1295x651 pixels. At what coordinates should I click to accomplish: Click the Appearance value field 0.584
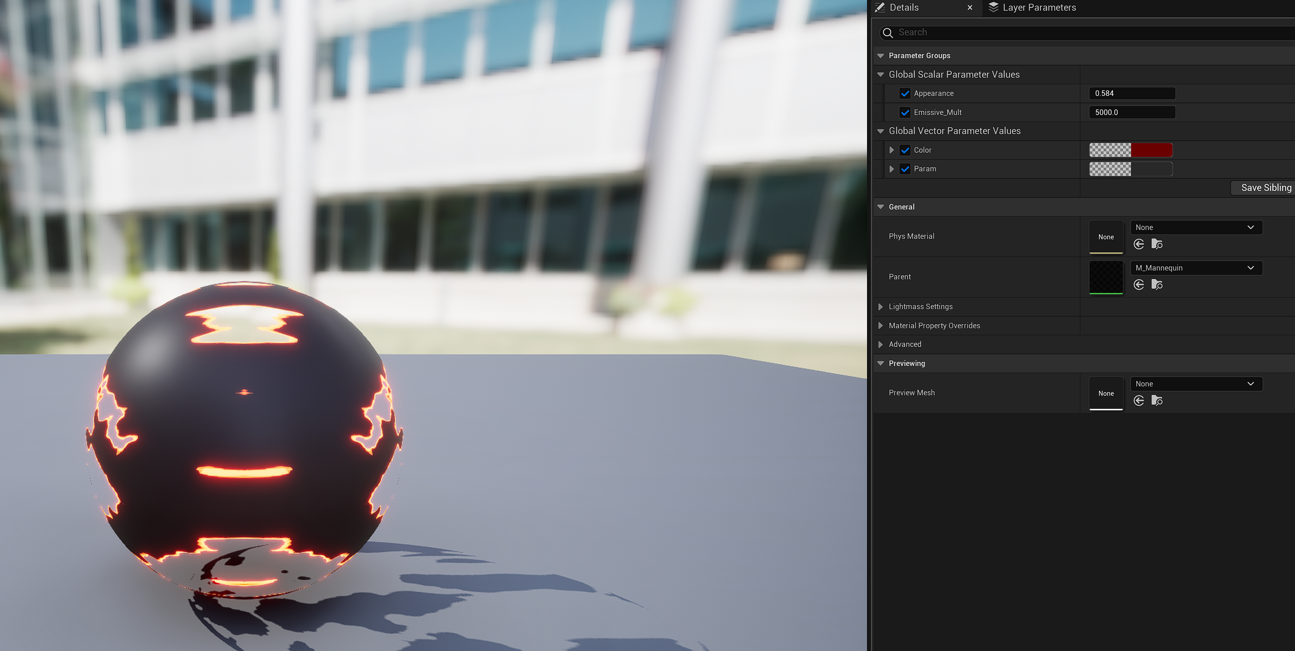pos(1132,94)
